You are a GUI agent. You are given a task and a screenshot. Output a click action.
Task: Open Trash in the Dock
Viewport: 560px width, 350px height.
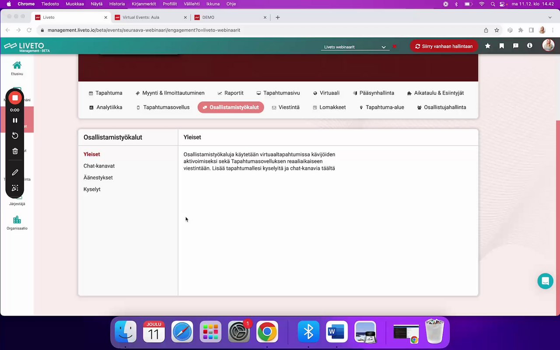[434, 332]
